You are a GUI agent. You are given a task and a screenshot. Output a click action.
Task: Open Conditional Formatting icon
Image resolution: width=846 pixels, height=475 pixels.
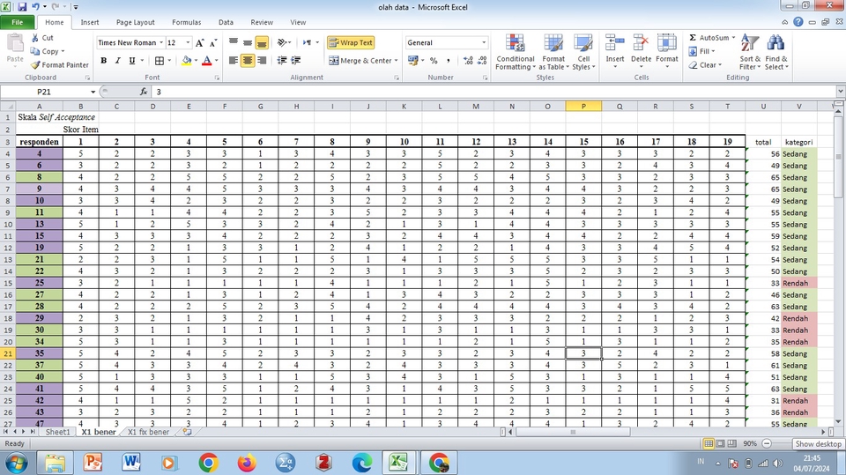(x=516, y=44)
